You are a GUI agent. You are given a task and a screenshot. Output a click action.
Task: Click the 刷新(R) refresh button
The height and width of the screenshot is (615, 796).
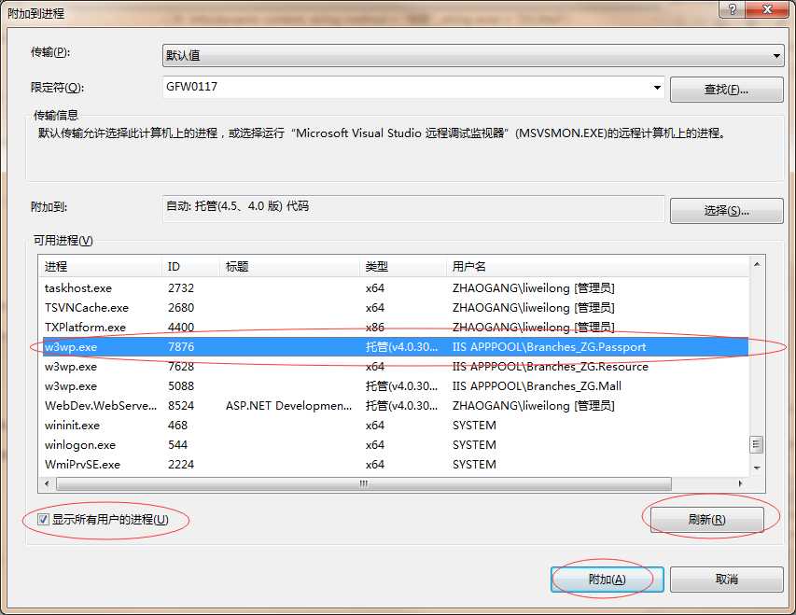pos(706,520)
